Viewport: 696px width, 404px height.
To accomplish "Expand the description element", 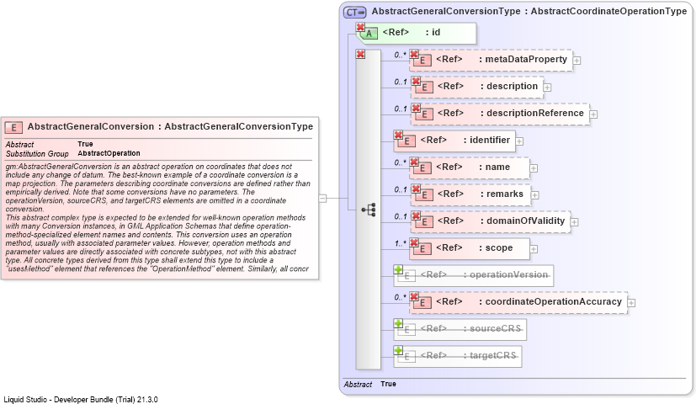I will (547, 88).
